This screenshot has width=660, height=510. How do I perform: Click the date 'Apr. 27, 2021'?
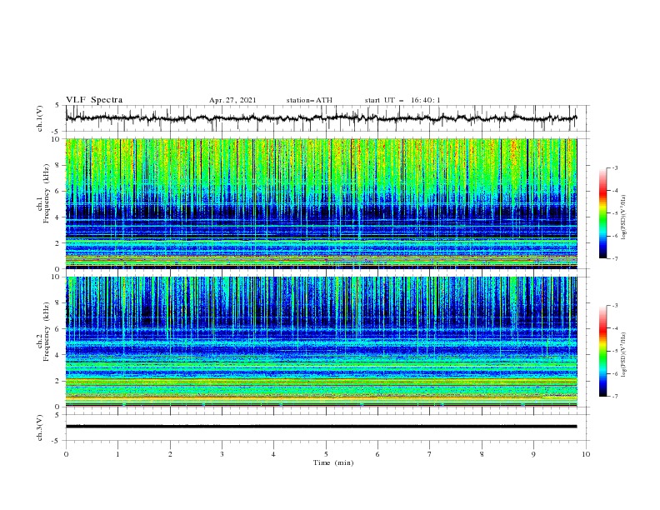coord(232,100)
